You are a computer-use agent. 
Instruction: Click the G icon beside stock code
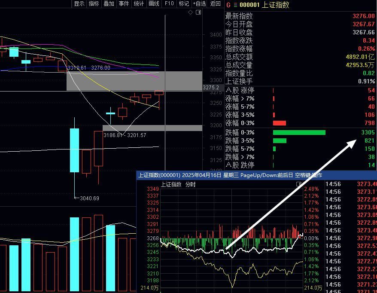coord(228,5)
